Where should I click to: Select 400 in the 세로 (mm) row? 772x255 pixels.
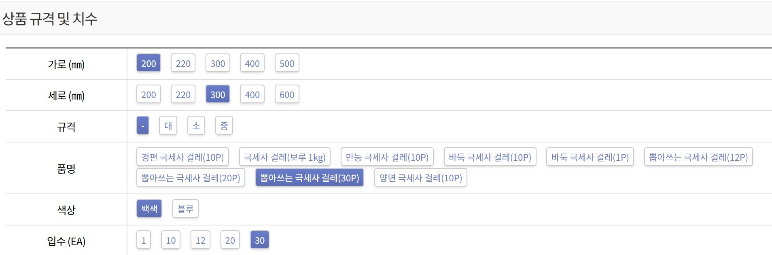coord(252,94)
